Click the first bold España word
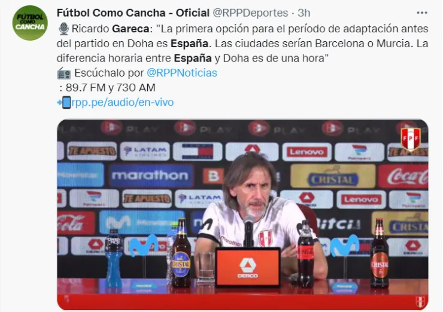 [x=189, y=44]
